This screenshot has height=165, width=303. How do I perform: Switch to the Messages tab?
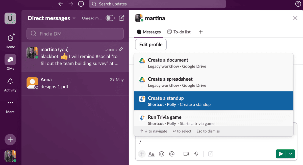pyautogui.click(x=149, y=32)
